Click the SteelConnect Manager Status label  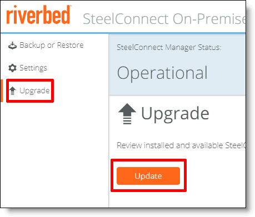[x=169, y=48]
